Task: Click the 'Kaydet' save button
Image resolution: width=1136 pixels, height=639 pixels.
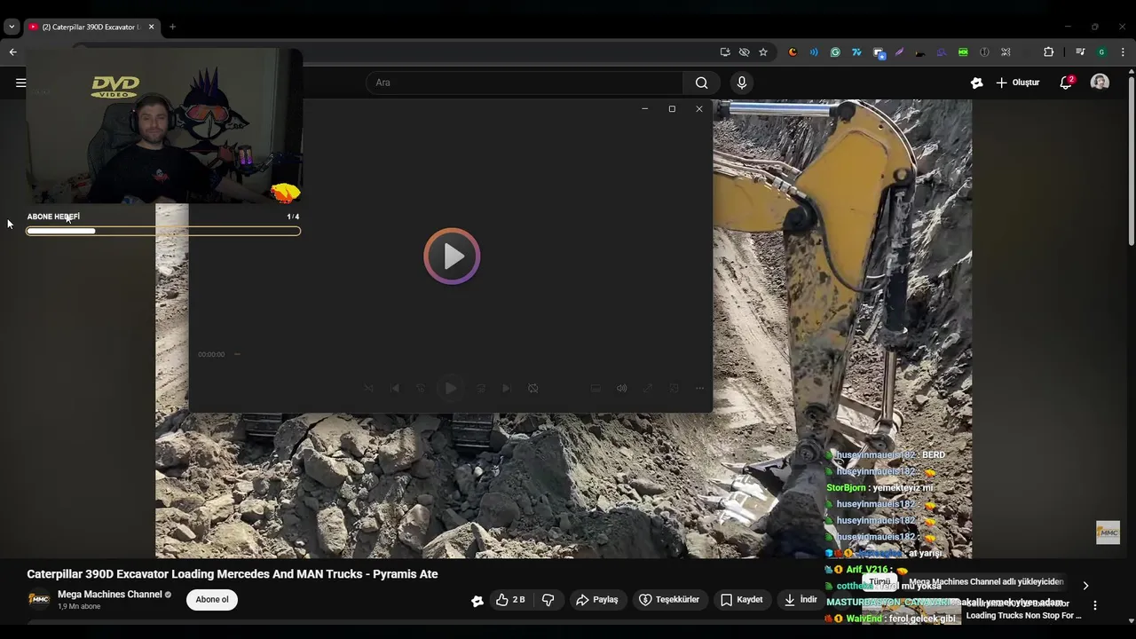Action: point(742,600)
